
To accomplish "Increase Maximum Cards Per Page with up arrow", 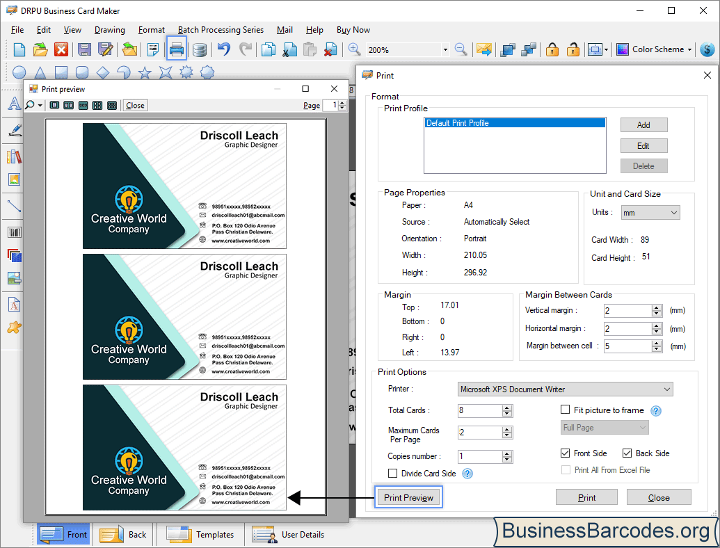I will (x=507, y=429).
